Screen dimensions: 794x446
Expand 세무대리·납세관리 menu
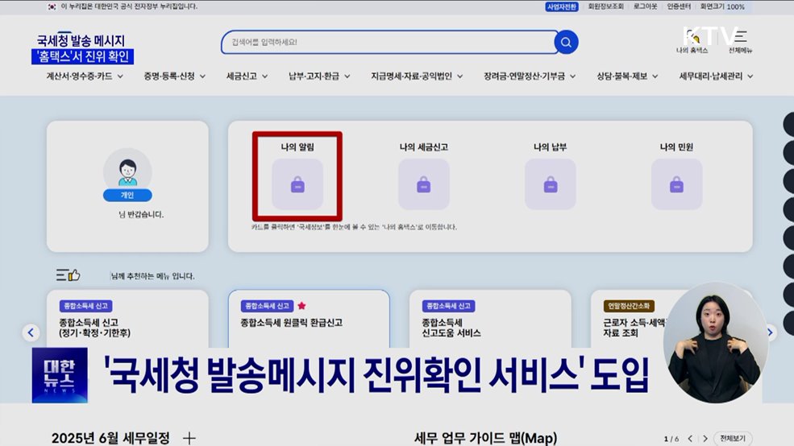(x=716, y=76)
